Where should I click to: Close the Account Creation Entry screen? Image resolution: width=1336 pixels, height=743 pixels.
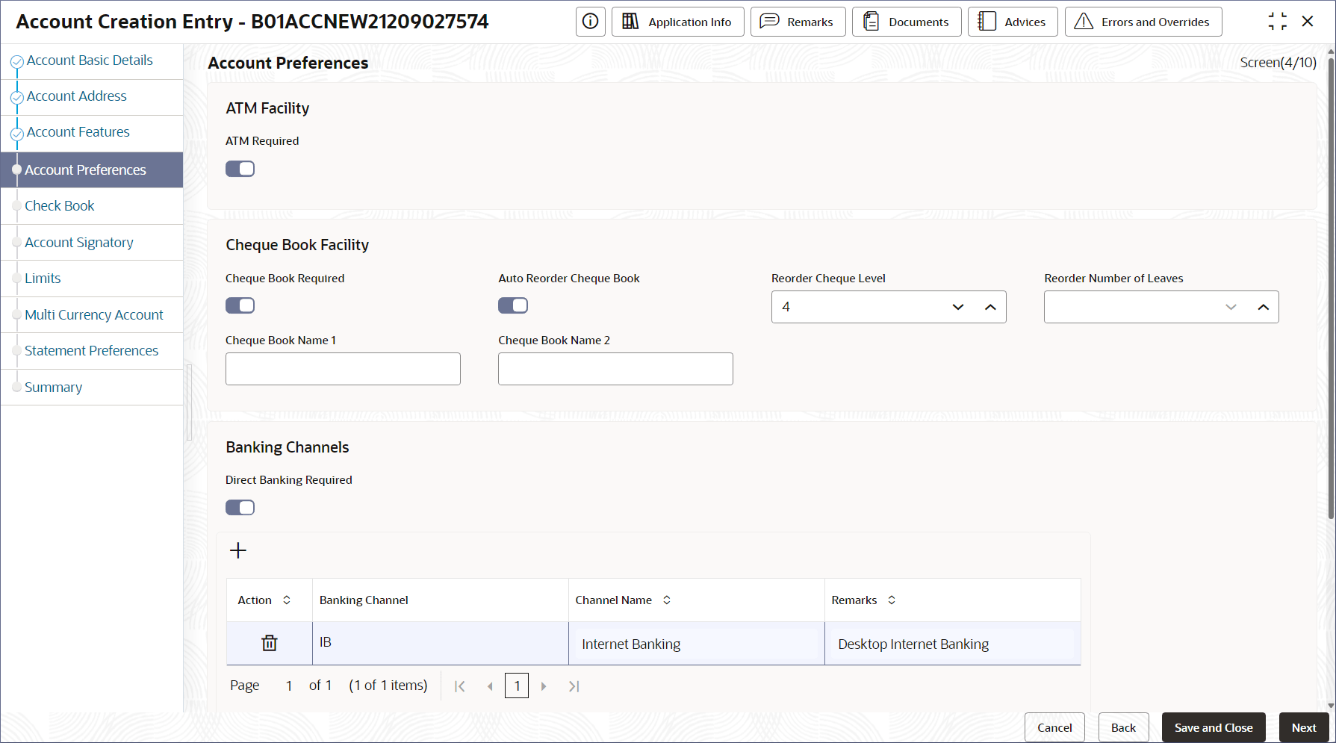coord(1308,22)
